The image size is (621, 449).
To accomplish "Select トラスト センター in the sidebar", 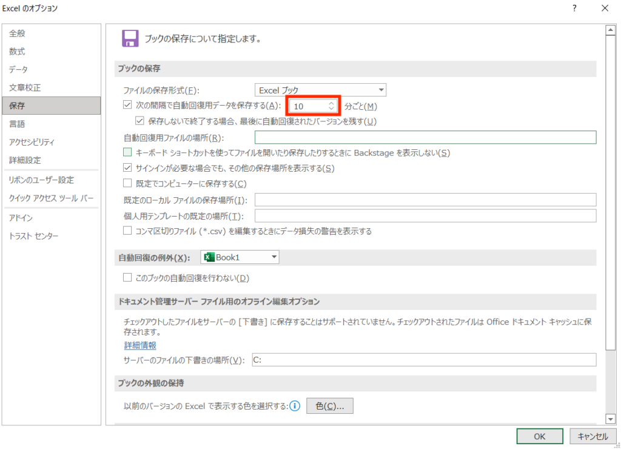I will coord(33,235).
